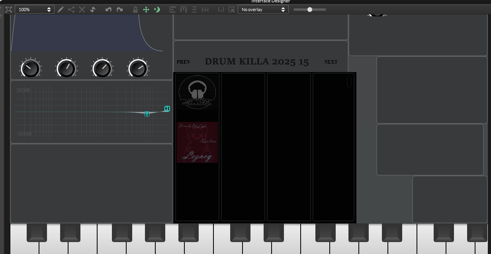491x254 pixels.
Task: Click the redo arrow in toolbar
Action: pos(119,9)
